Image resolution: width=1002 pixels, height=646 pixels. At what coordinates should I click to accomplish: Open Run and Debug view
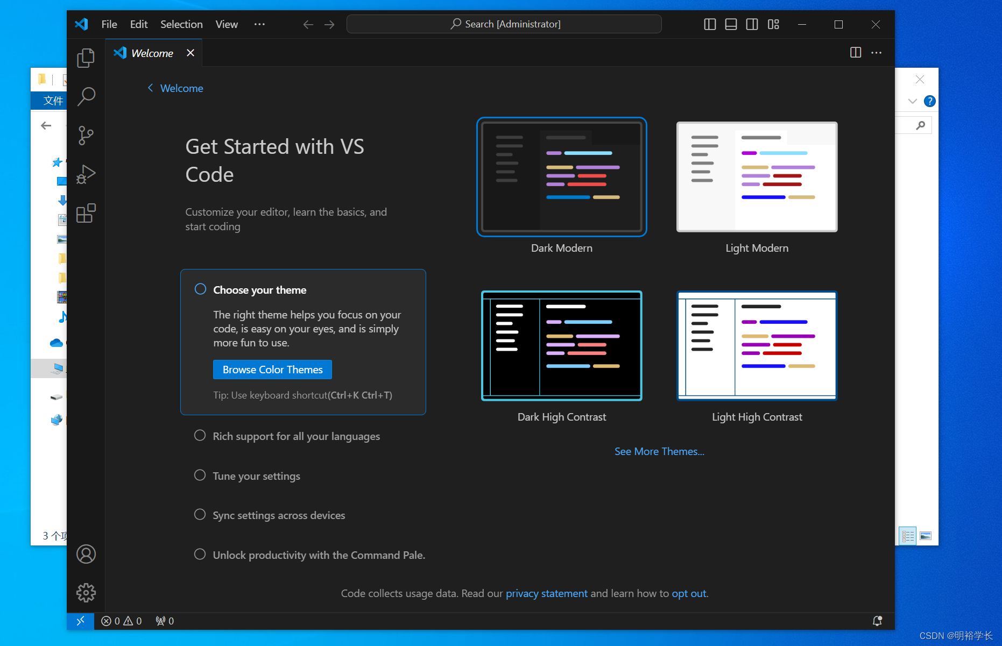click(x=86, y=174)
